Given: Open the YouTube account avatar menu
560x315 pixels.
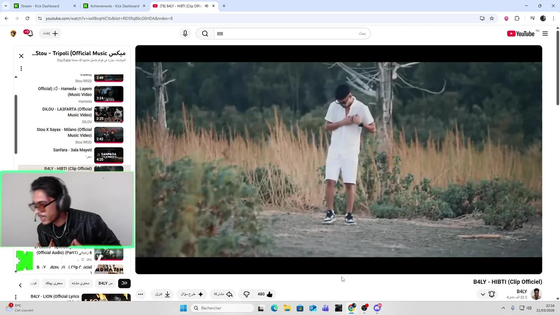Looking at the screenshot, I should 13,34.
